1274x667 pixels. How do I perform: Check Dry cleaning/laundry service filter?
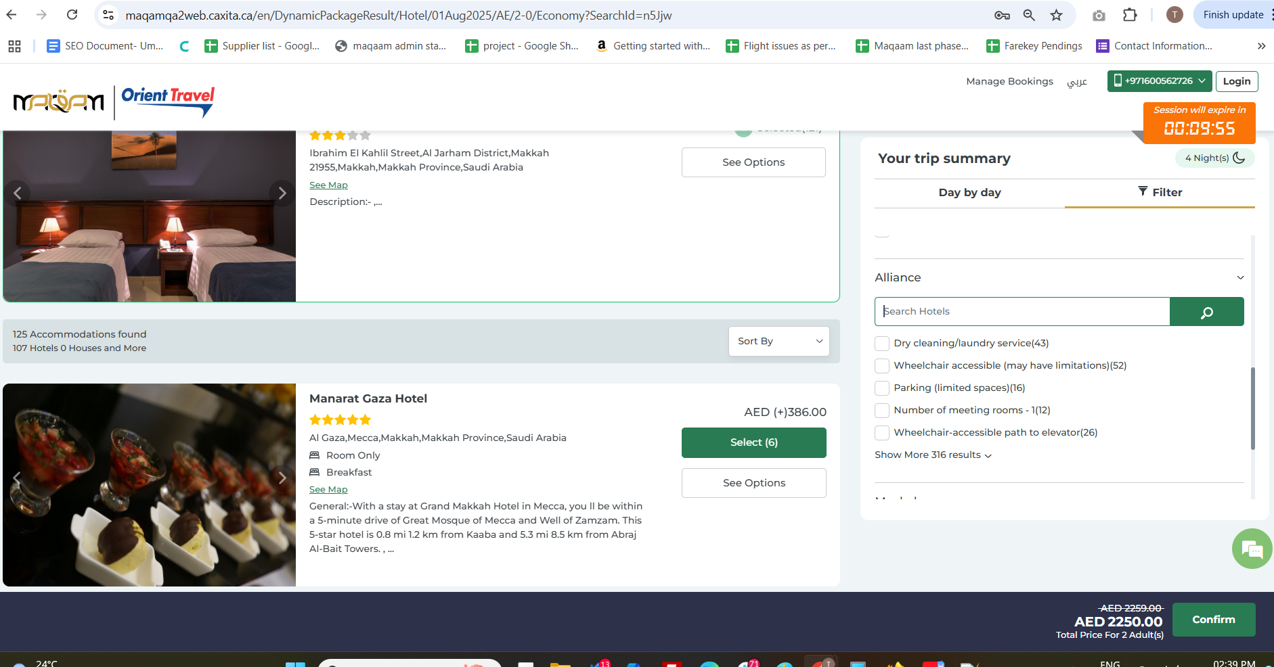(882, 344)
